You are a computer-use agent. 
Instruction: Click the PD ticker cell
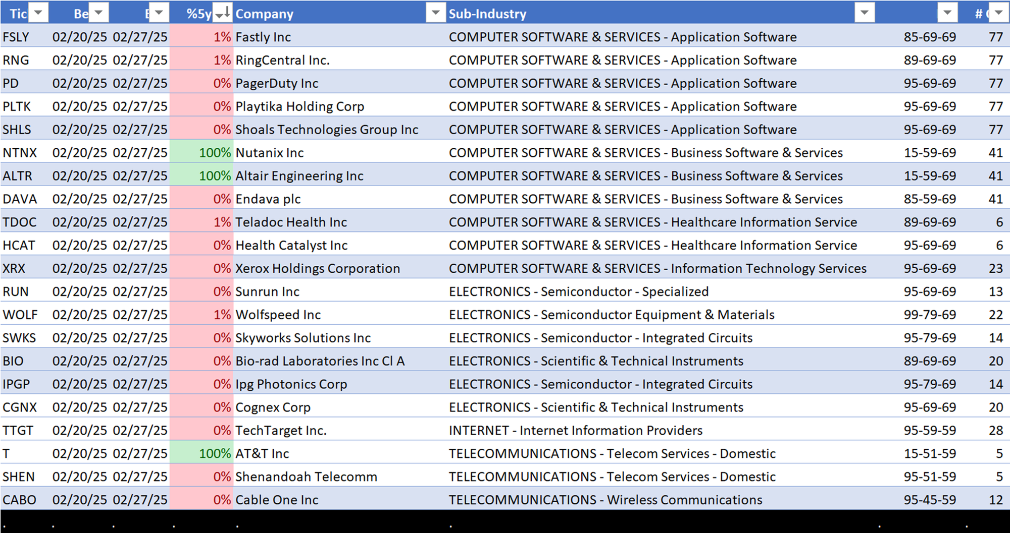(25, 83)
